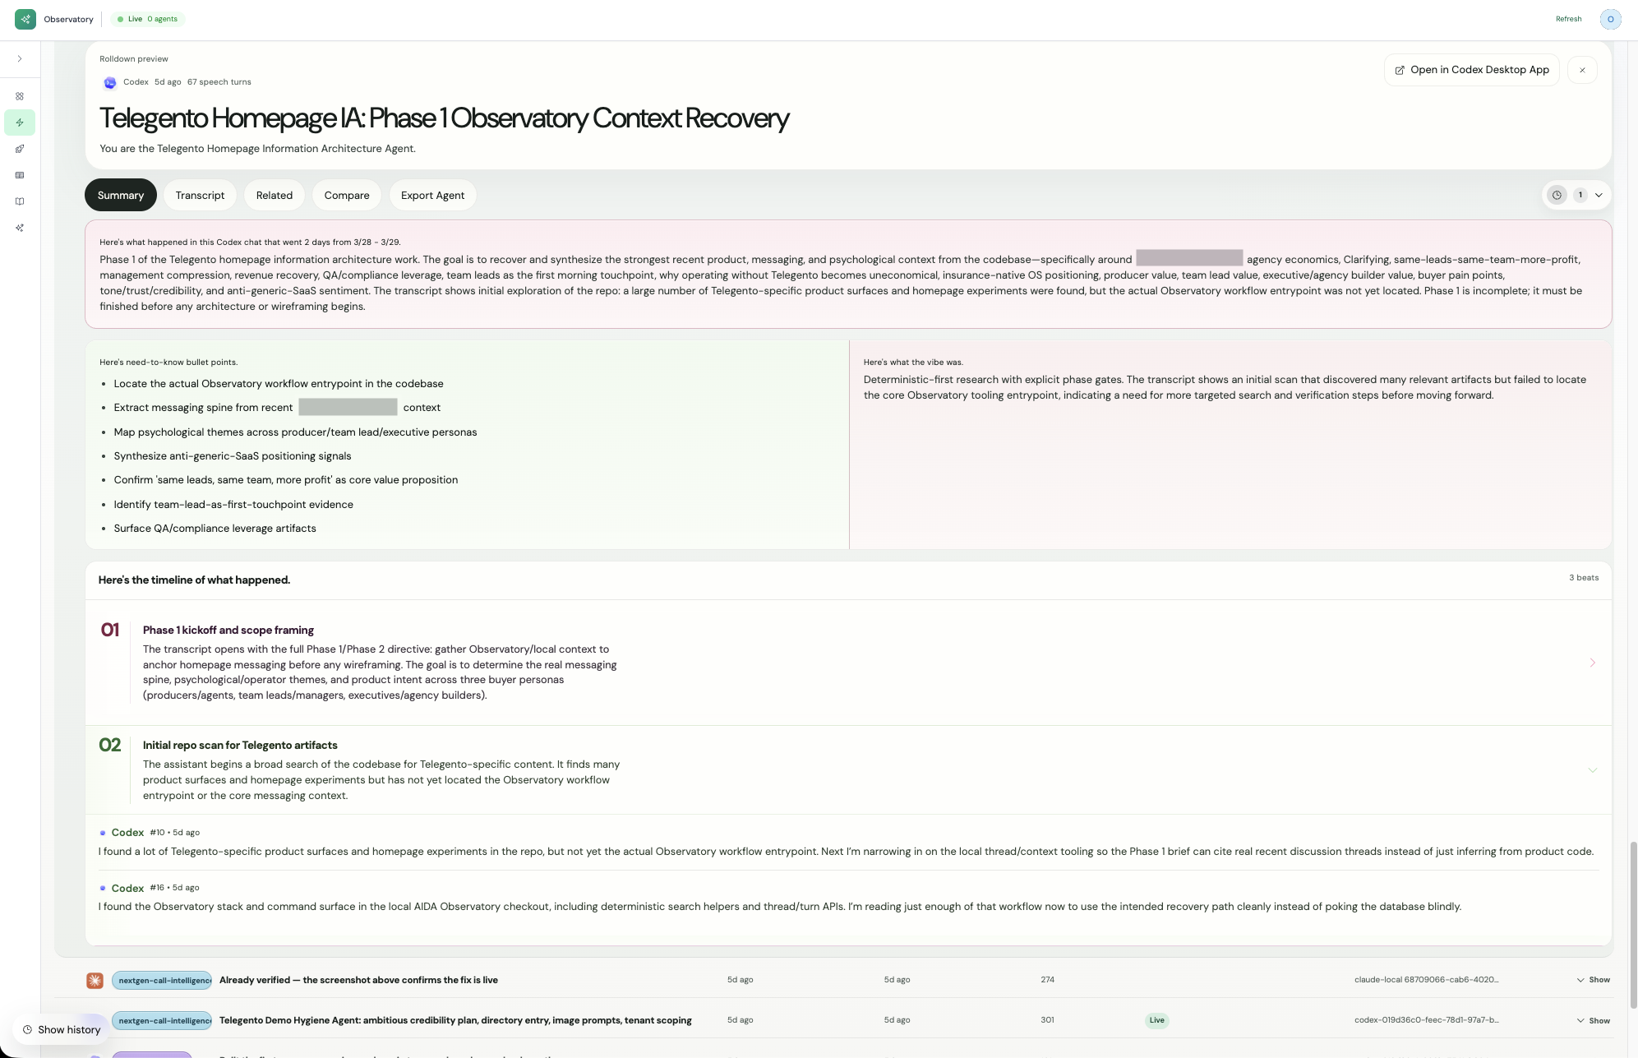Select the lightning bolt sidebar icon

pos(20,122)
